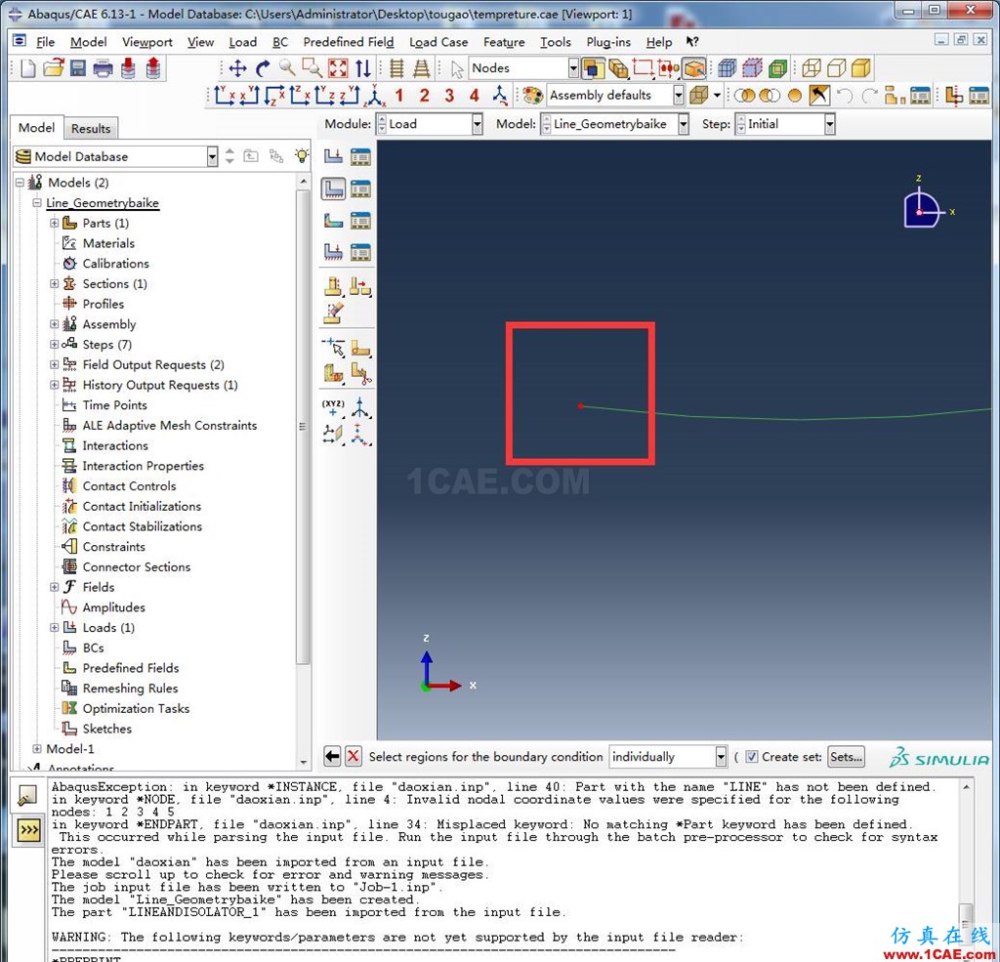Screen dimensions: 1000x962
Task: Toggle hidden render style
Action: click(x=836, y=67)
